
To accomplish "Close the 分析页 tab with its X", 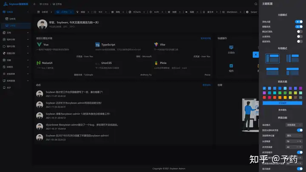I will tap(51, 12).
